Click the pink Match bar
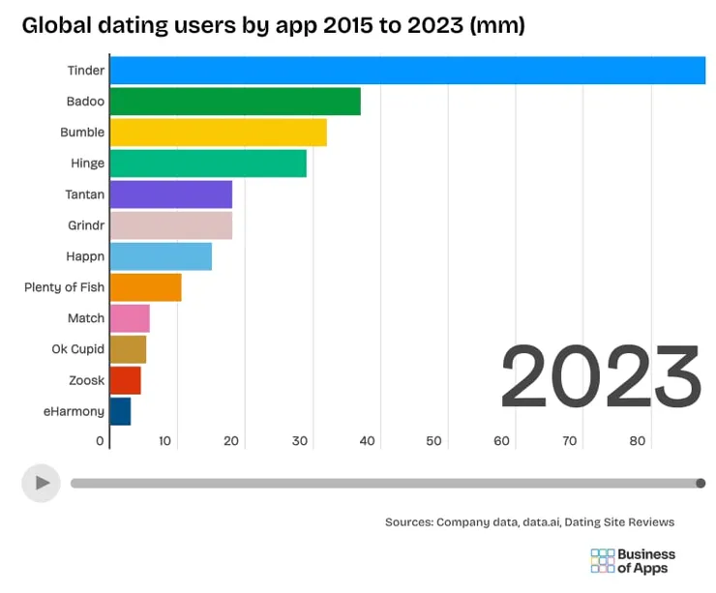Viewport: 716px width, 593px height. 130,318
